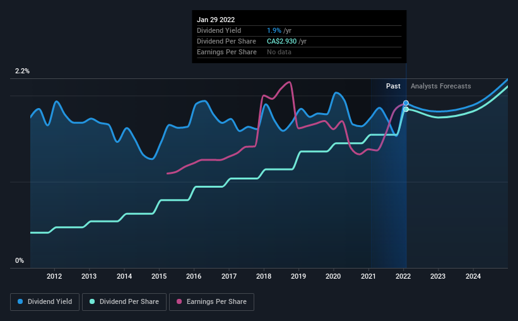518x321 pixels.
Task: Toggle the Dividend Per Share legend button
Action: point(124,302)
